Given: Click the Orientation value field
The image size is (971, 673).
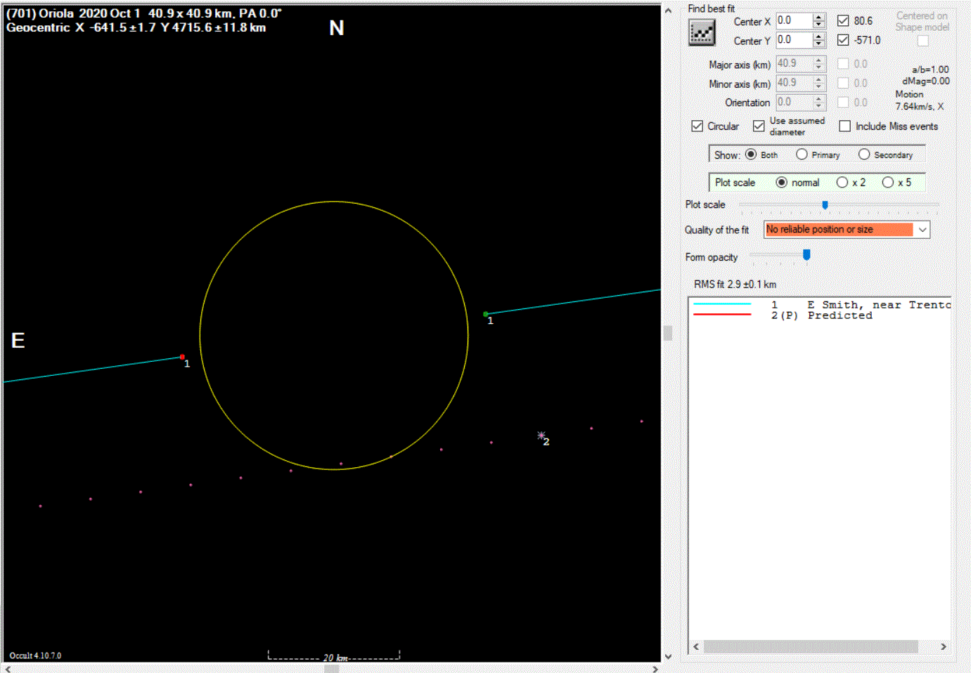Looking at the screenshot, I should pos(794,103).
